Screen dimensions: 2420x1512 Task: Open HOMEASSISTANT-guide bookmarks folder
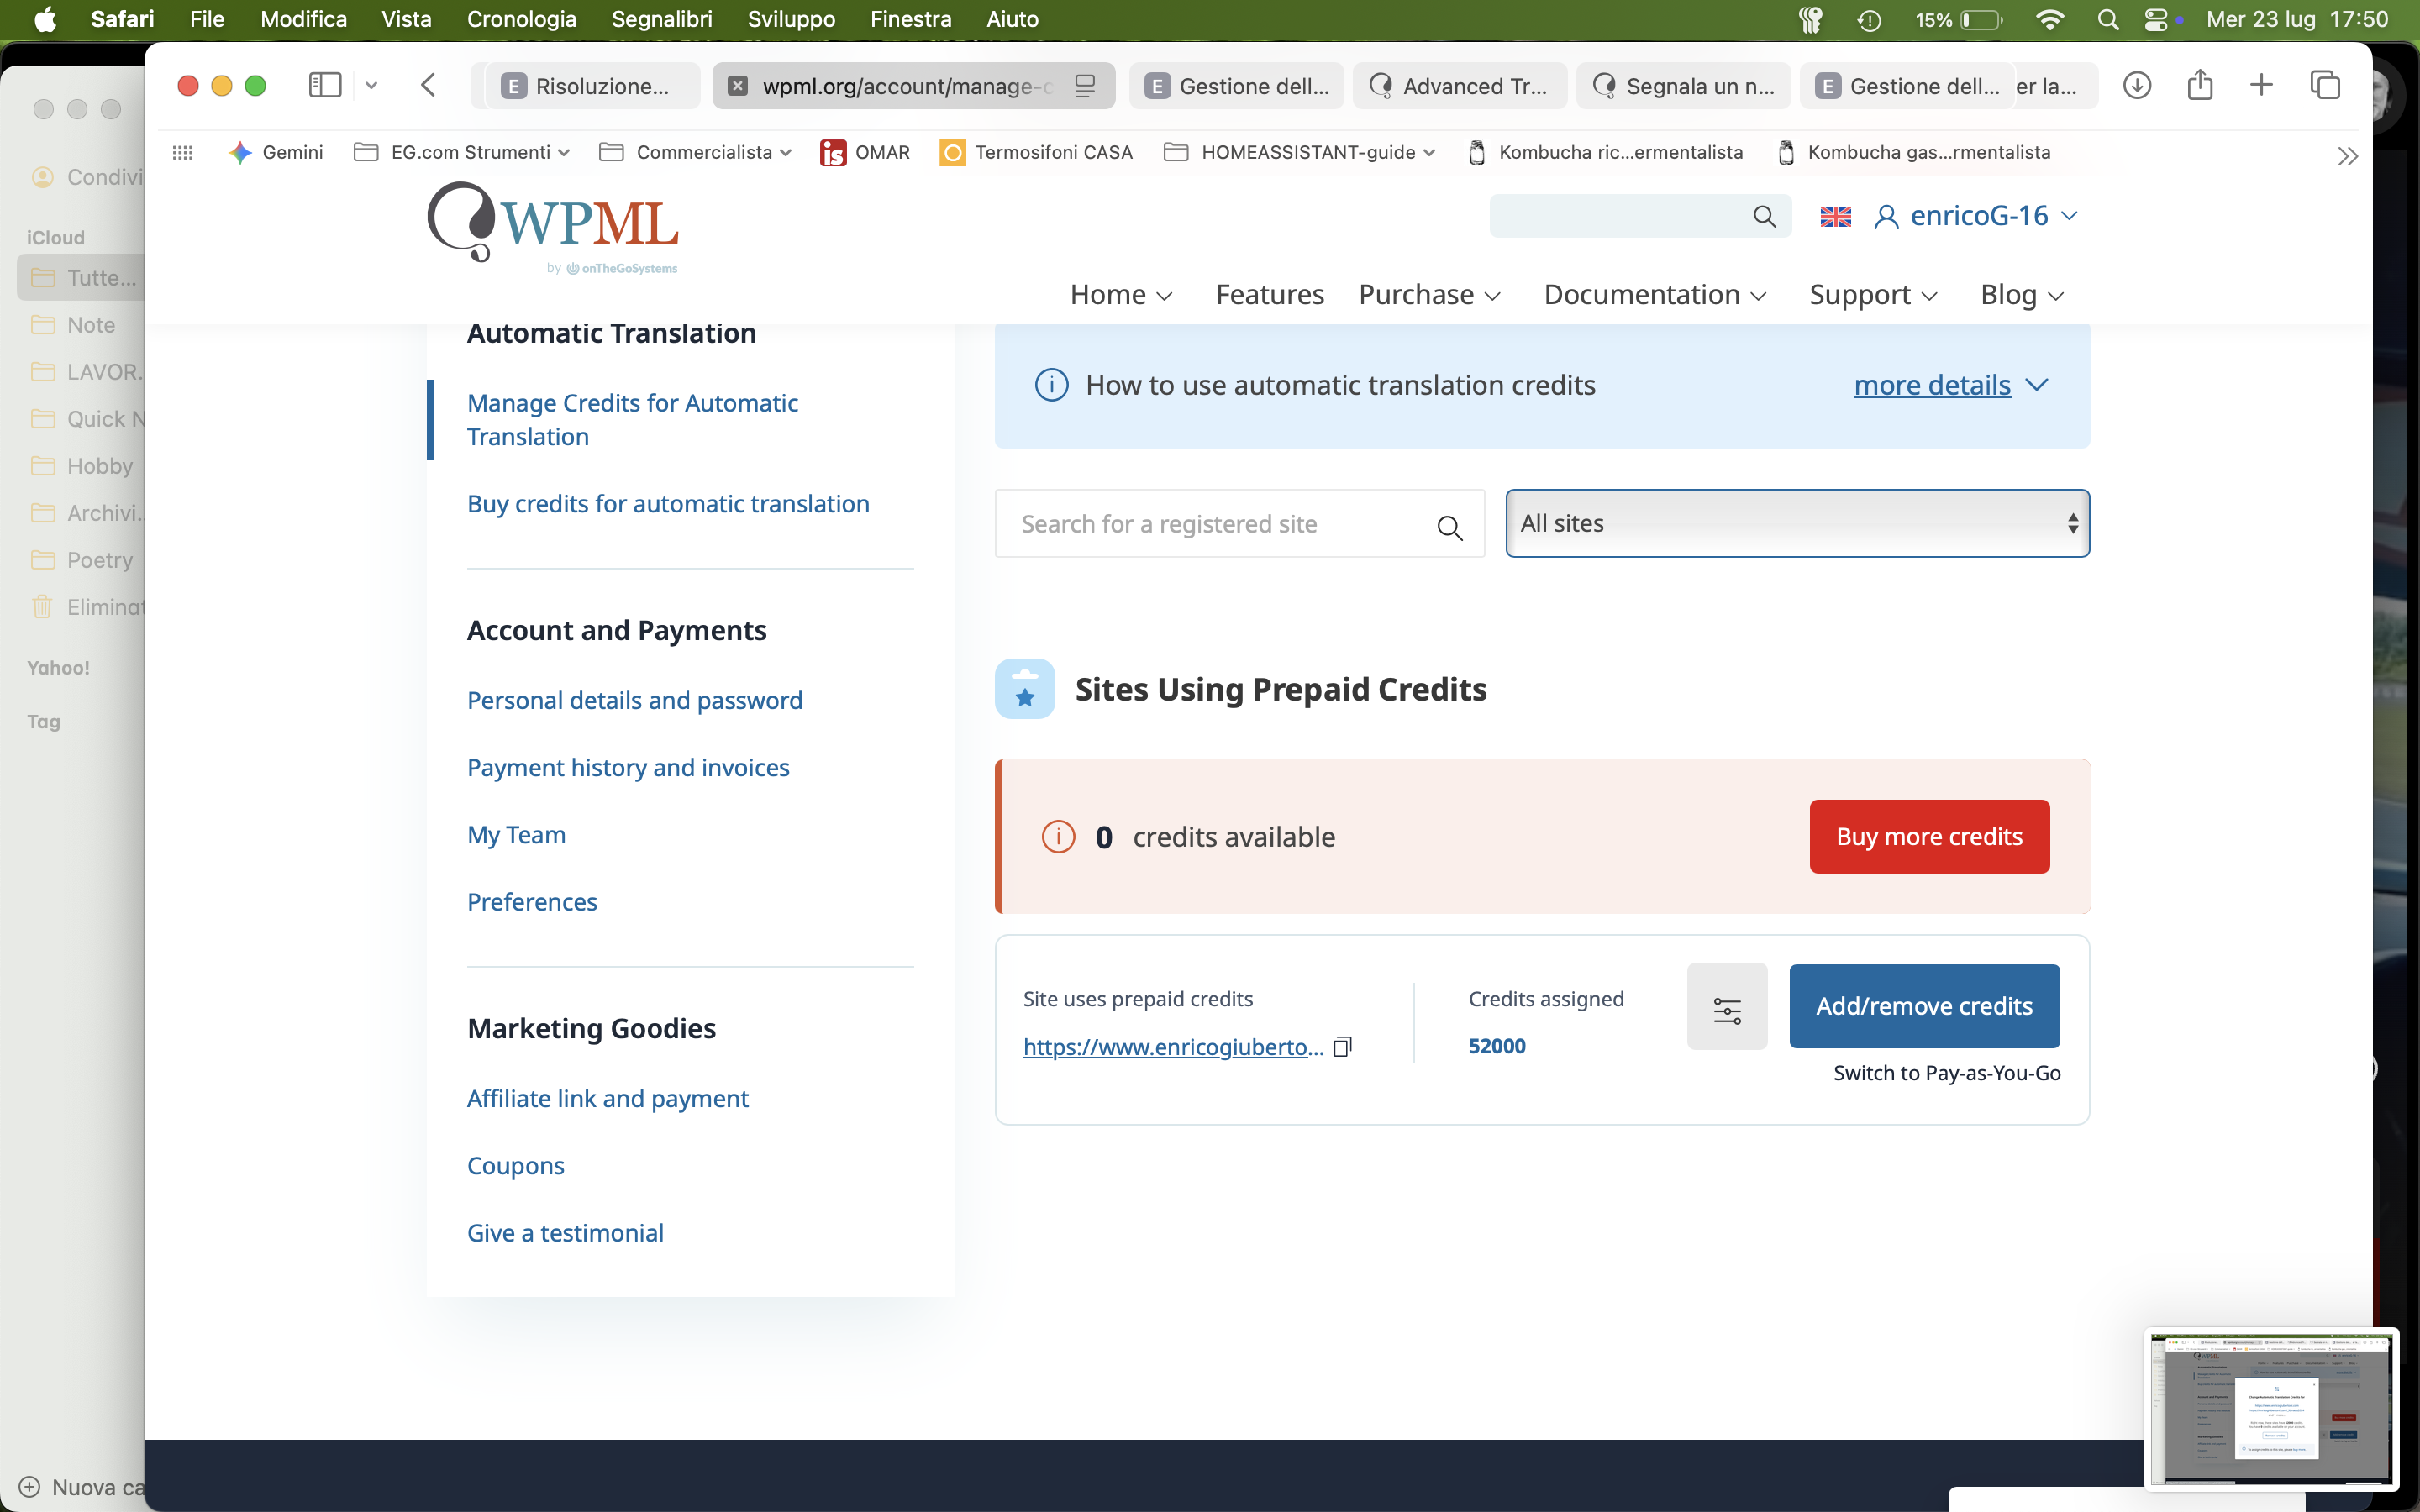pyautogui.click(x=1300, y=152)
